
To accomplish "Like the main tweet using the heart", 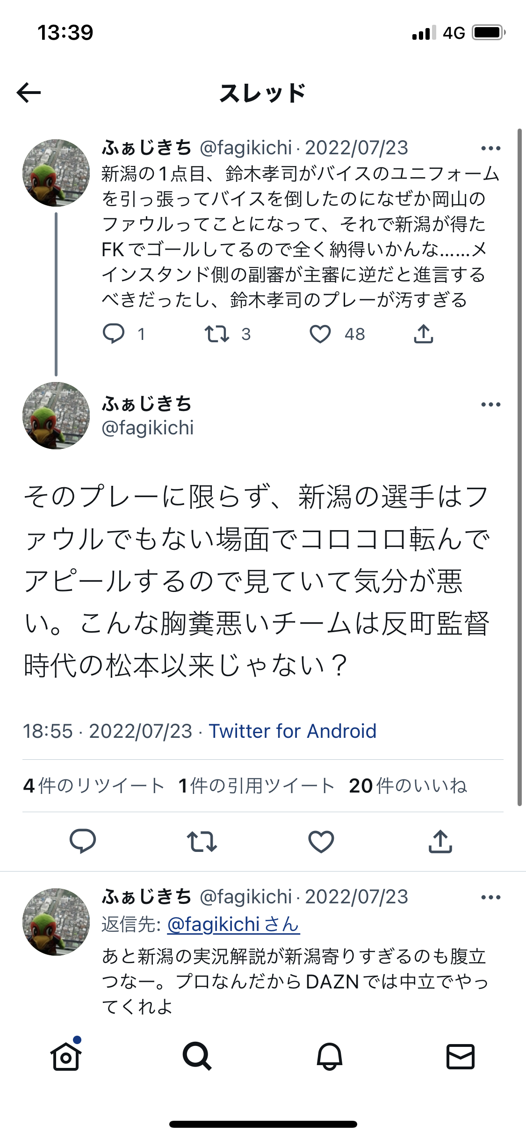I will [321, 841].
